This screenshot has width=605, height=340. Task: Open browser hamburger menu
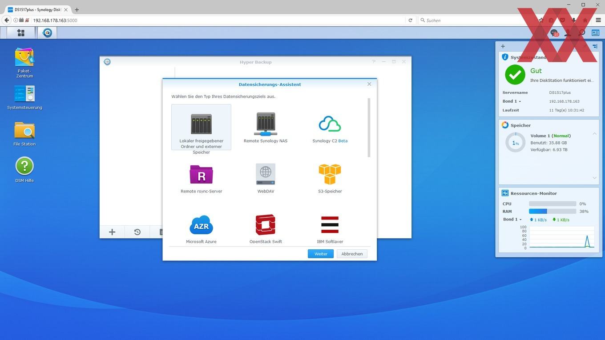(x=598, y=20)
